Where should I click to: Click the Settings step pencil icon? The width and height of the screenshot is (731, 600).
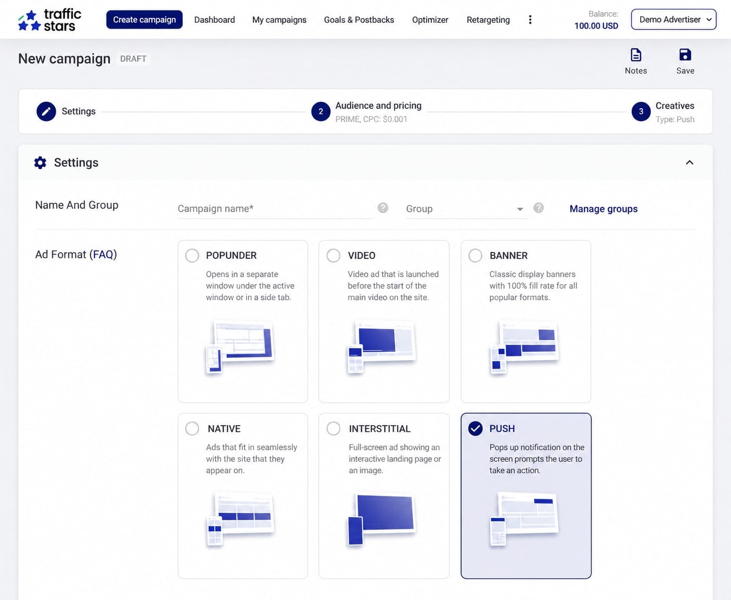coord(46,111)
